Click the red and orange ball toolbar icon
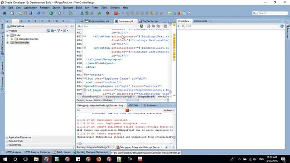The image size is (290, 163). 179,13
